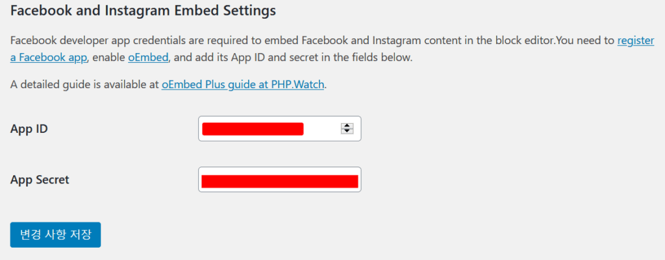Image resolution: width=665 pixels, height=260 pixels.
Task: Click the App ID spinner down arrow
Action: pos(347,131)
